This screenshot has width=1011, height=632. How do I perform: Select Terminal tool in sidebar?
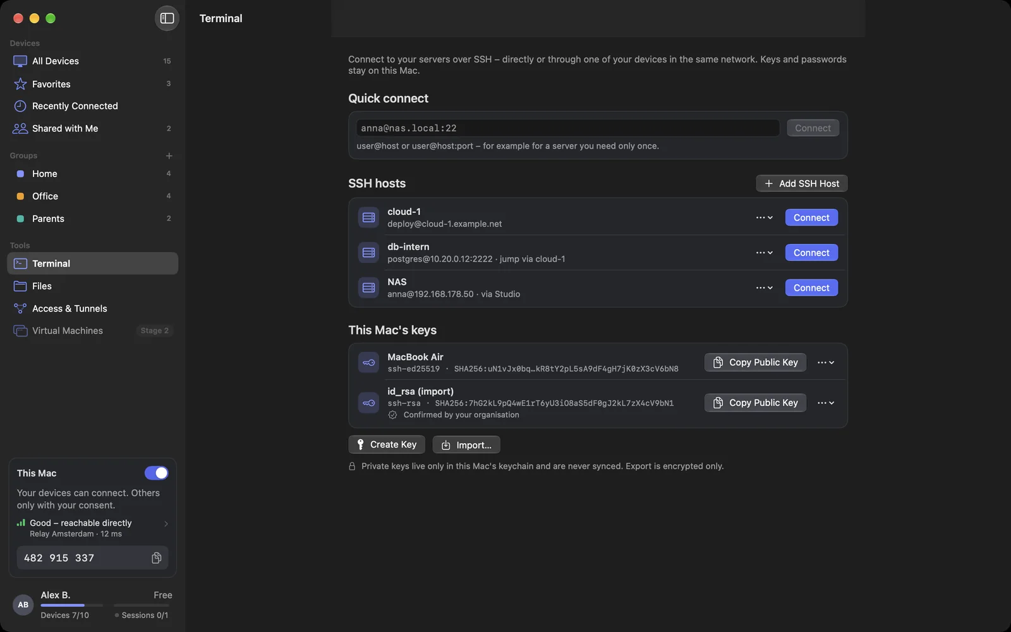92,264
